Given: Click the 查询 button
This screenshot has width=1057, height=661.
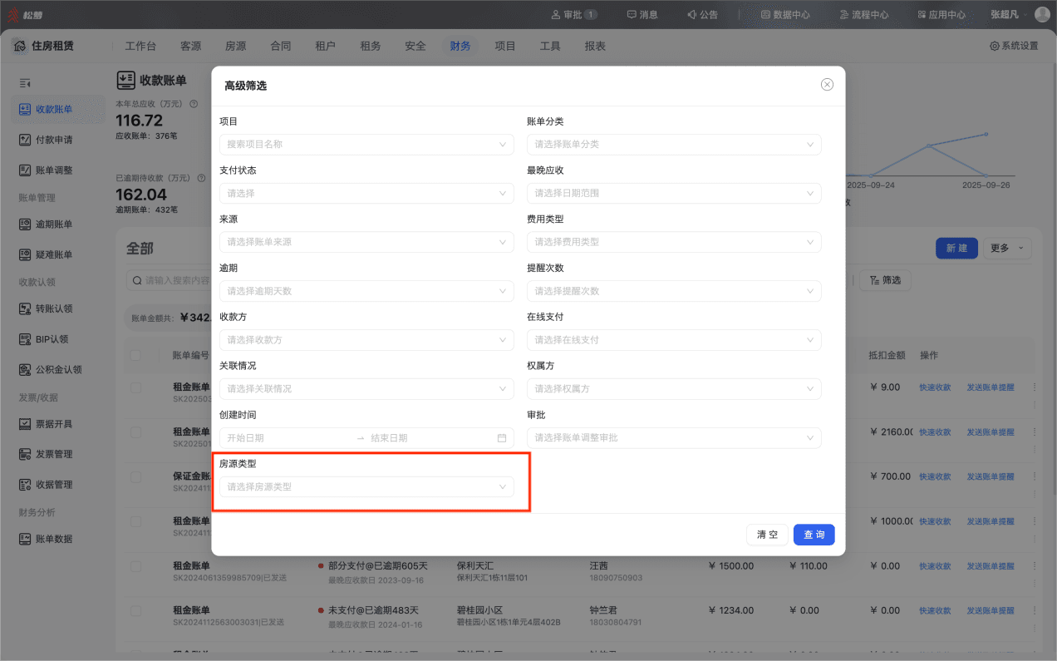Looking at the screenshot, I should pos(814,535).
